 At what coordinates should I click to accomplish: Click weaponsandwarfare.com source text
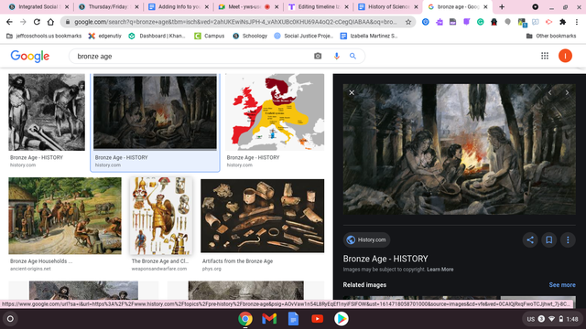pyautogui.click(x=158, y=269)
